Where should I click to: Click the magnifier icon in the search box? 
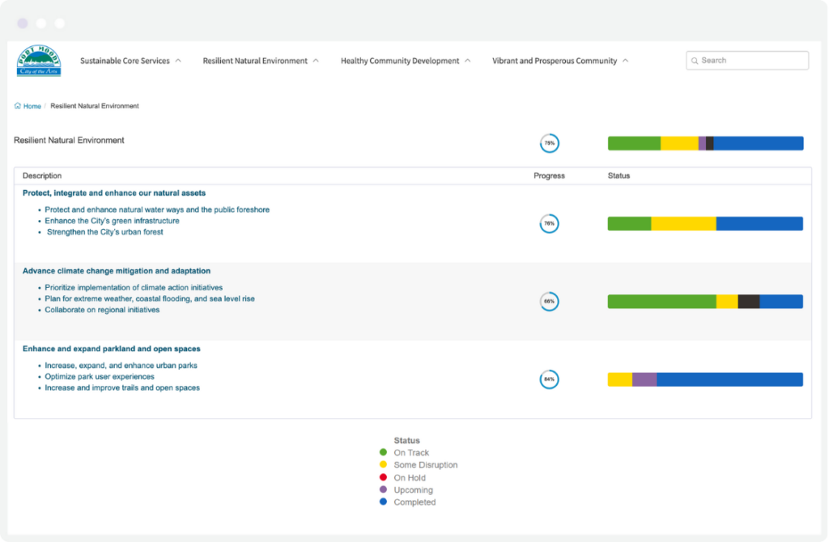(x=695, y=61)
